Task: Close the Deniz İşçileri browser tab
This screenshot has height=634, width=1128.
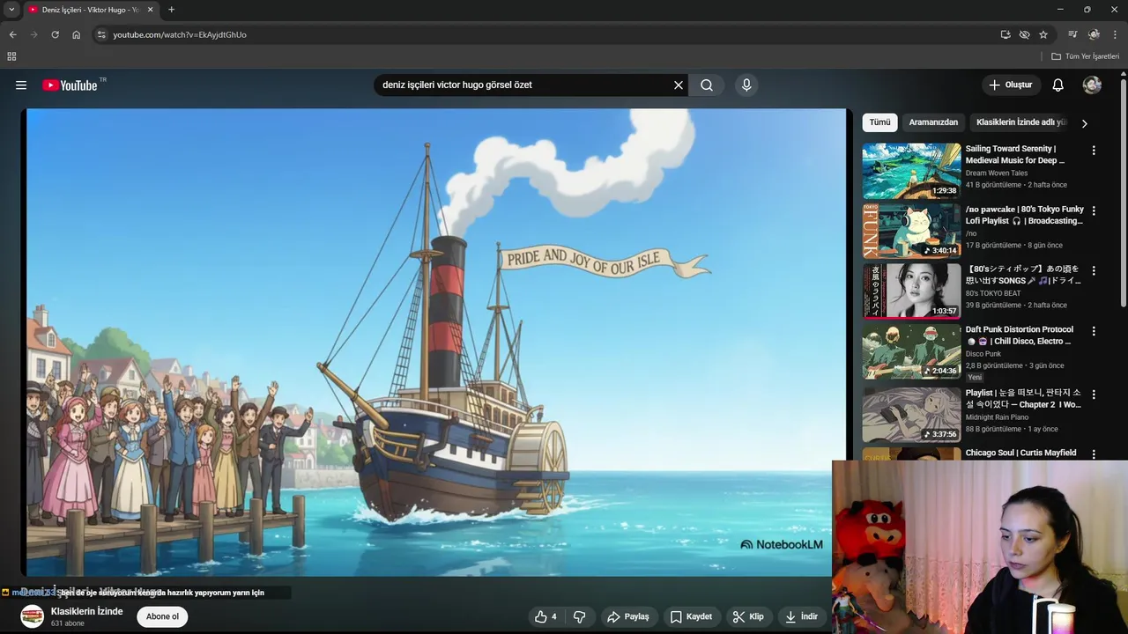Action: [150, 10]
